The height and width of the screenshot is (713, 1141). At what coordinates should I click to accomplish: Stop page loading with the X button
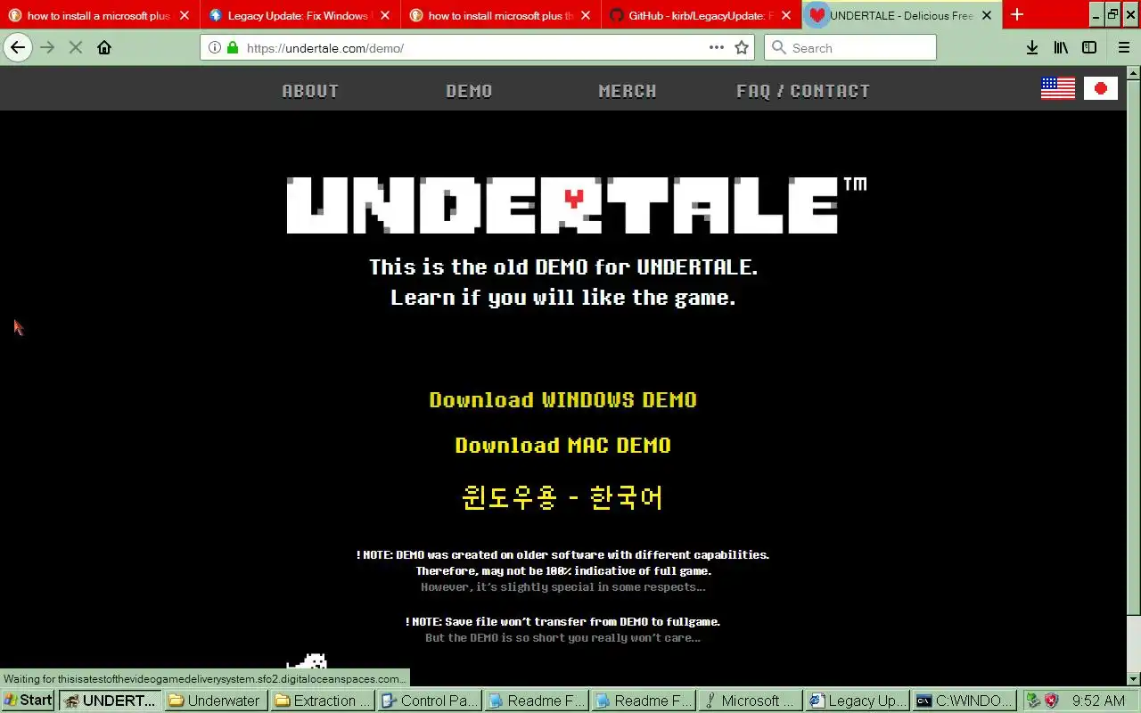pyautogui.click(x=76, y=48)
